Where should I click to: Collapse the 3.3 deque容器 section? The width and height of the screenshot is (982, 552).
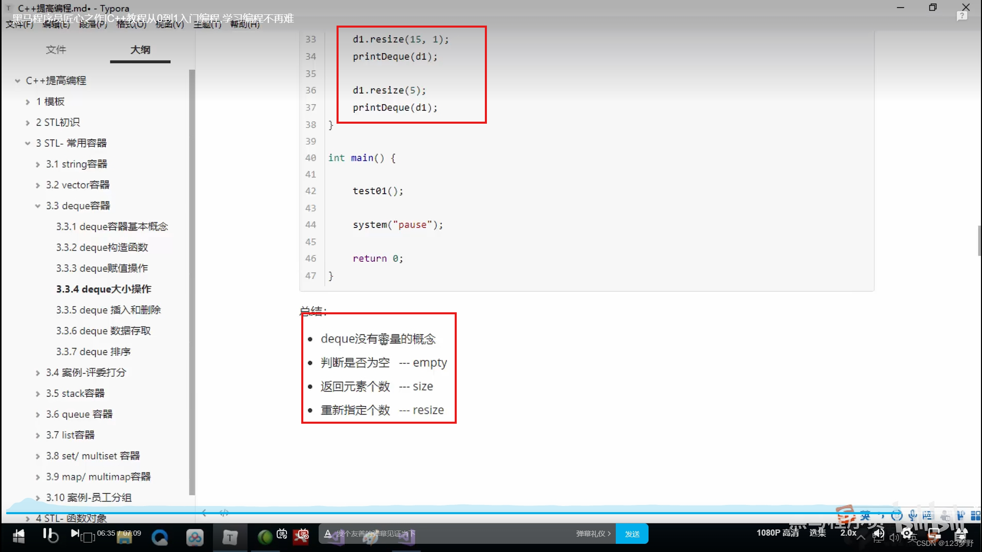[38, 206]
